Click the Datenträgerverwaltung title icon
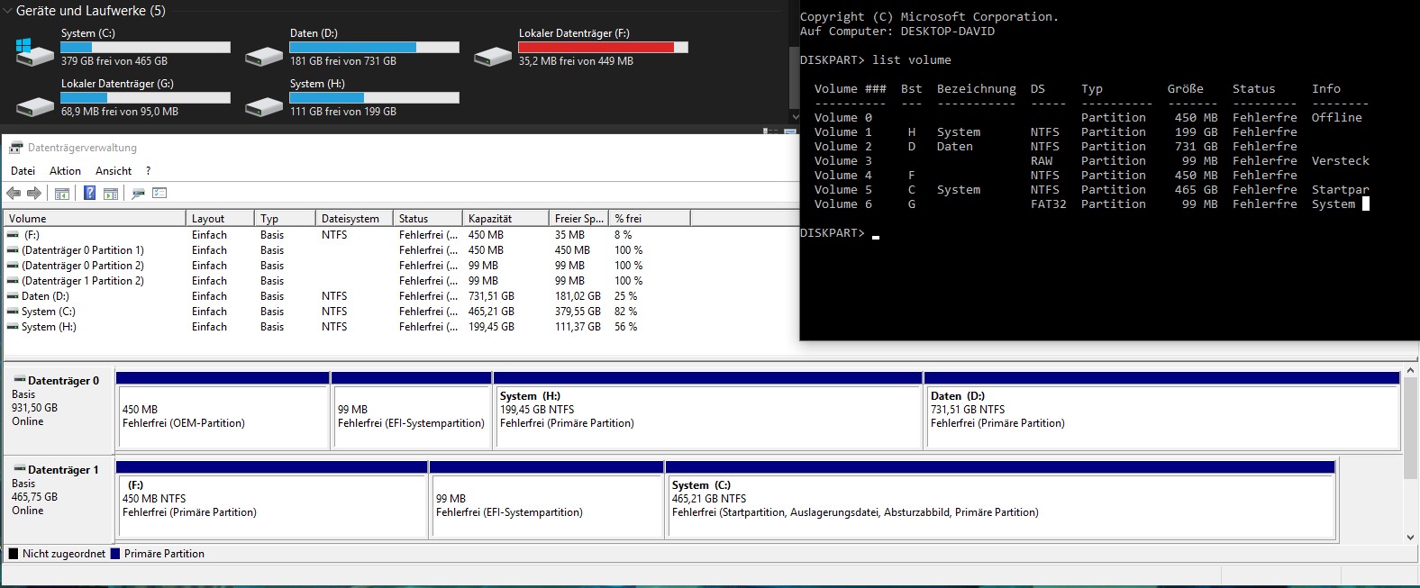The image size is (1420, 588). (x=15, y=148)
